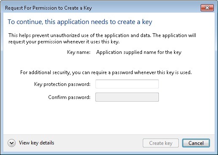The image size is (218, 155).
Task: Click the blue heading about creating a key
Action: coord(80,22)
